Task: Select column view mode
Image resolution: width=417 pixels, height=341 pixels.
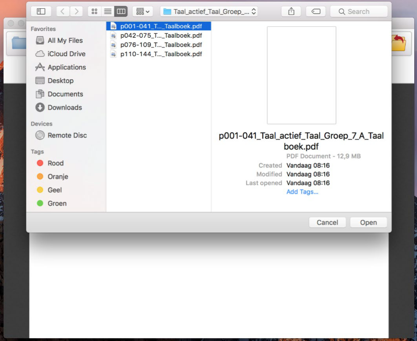Action: (120, 11)
